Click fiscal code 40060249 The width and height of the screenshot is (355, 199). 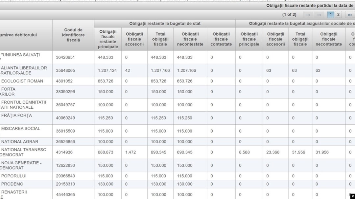click(65, 118)
